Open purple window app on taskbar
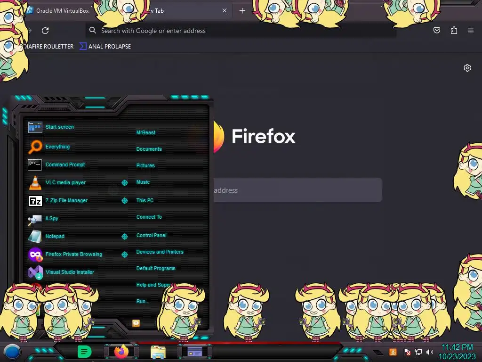 click(x=194, y=352)
